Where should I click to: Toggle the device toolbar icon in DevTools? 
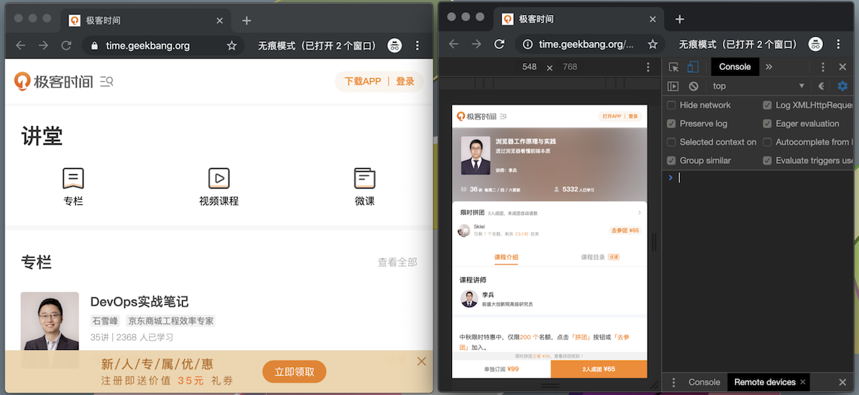(693, 67)
